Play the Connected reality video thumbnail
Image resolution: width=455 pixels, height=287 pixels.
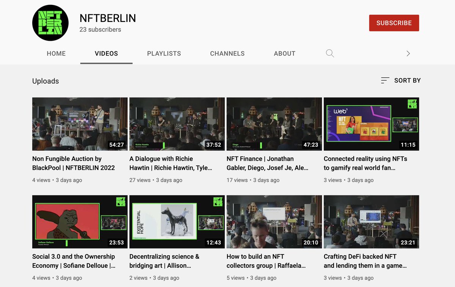pos(371,124)
